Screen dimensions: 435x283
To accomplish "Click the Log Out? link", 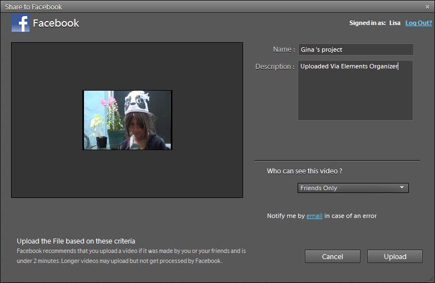I will pyautogui.click(x=418, y=23).
